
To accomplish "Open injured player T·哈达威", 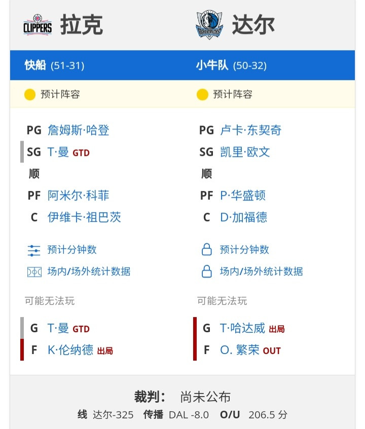I will coord(243,328).
